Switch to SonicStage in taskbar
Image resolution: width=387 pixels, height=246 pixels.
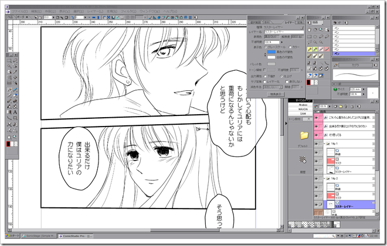tap(39, 236)
